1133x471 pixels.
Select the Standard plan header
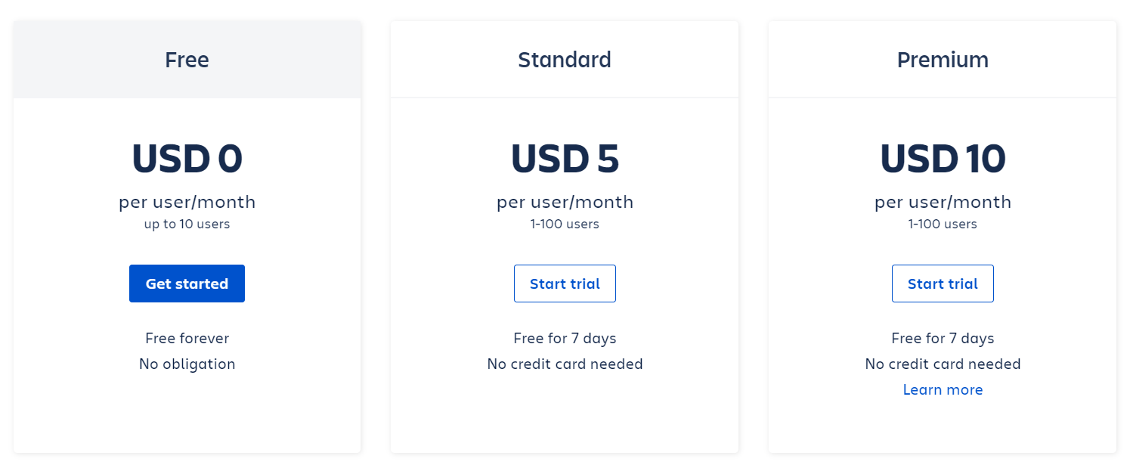[565, 60]
